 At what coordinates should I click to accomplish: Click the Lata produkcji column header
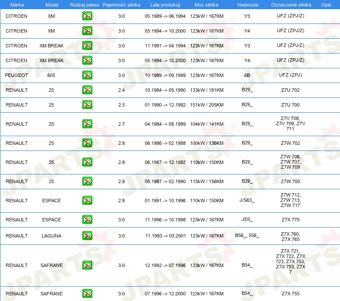pos(165,5)
